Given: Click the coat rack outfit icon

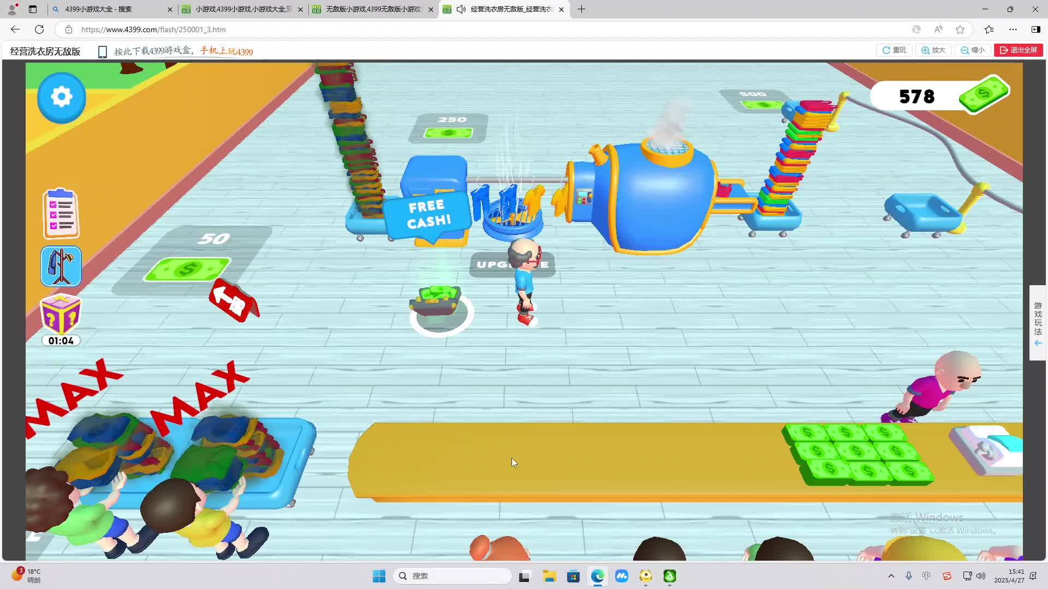Looking at the screenshot, I should 61,266.
